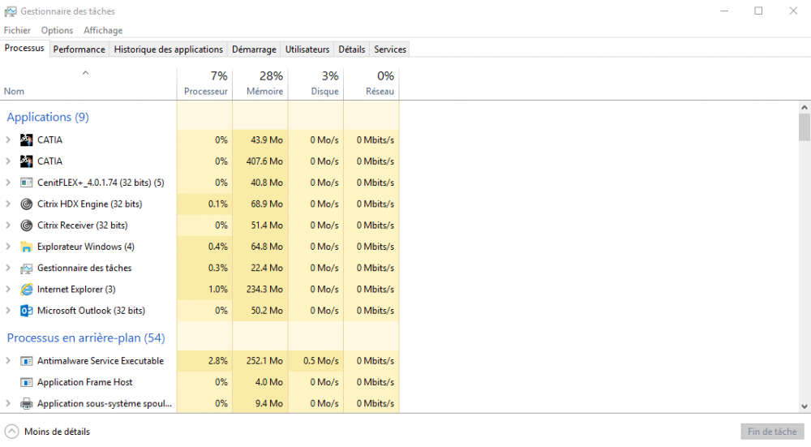This screenshot has height=447, width=811.
Task: Select the Application Frame Host process
Action: coord(84,382)
